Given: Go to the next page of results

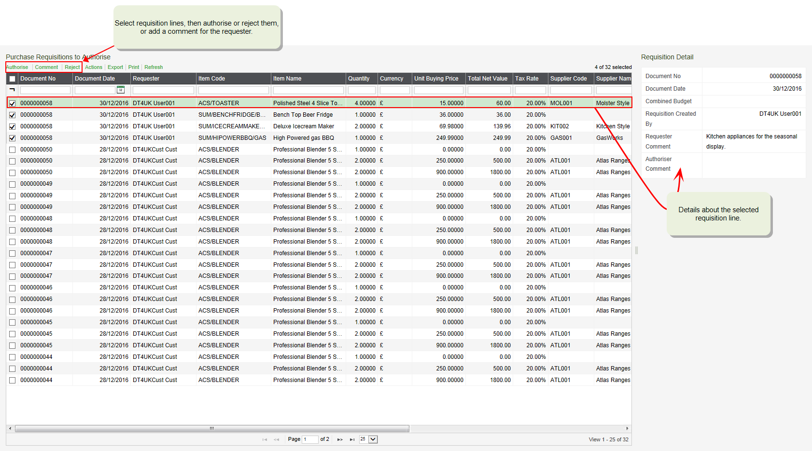Looking at the screenshot, I should coord(340,439).
